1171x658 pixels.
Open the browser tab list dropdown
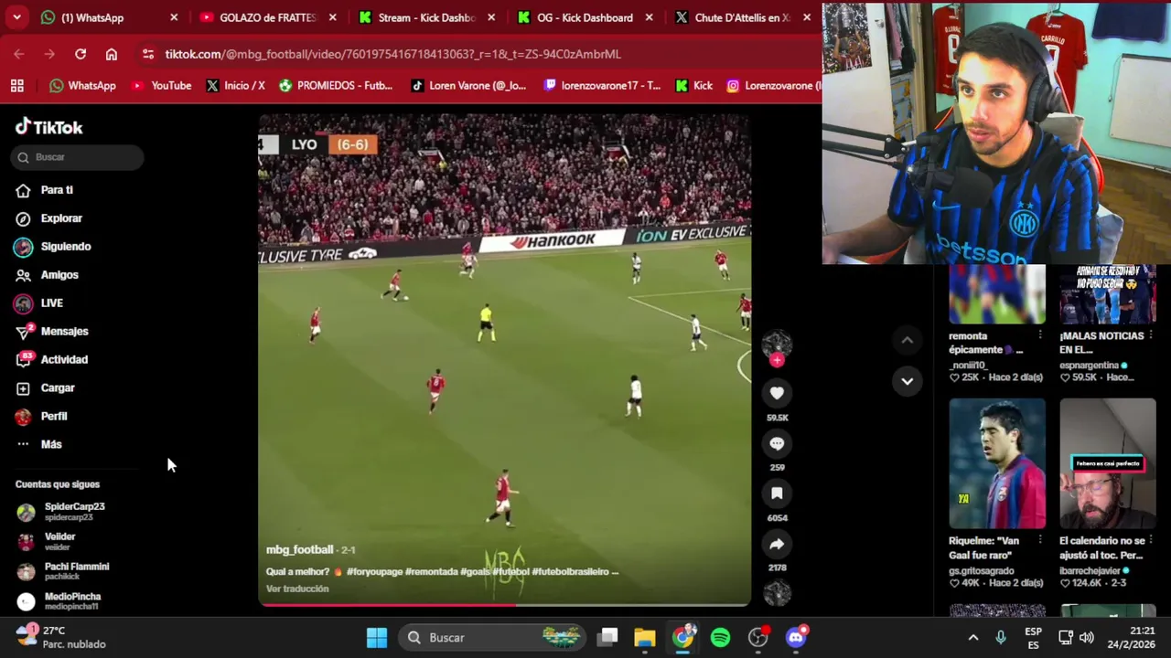tap(16, 17)
